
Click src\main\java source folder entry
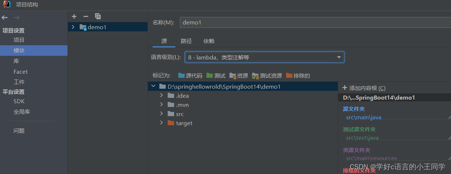coord(364,117)
